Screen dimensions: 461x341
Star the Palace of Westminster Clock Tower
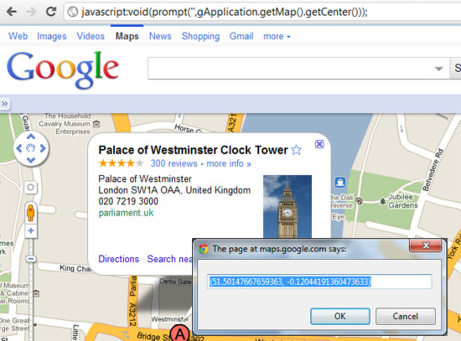click(296, 150)
